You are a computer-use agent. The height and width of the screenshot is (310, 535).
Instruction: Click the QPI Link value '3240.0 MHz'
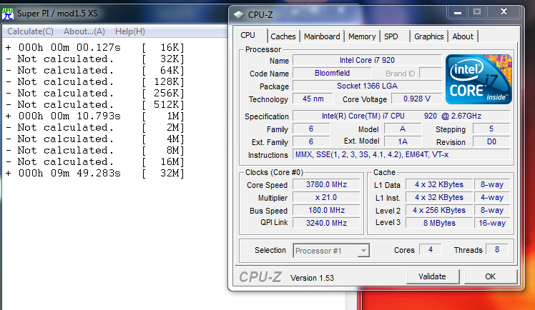point(326,223)
